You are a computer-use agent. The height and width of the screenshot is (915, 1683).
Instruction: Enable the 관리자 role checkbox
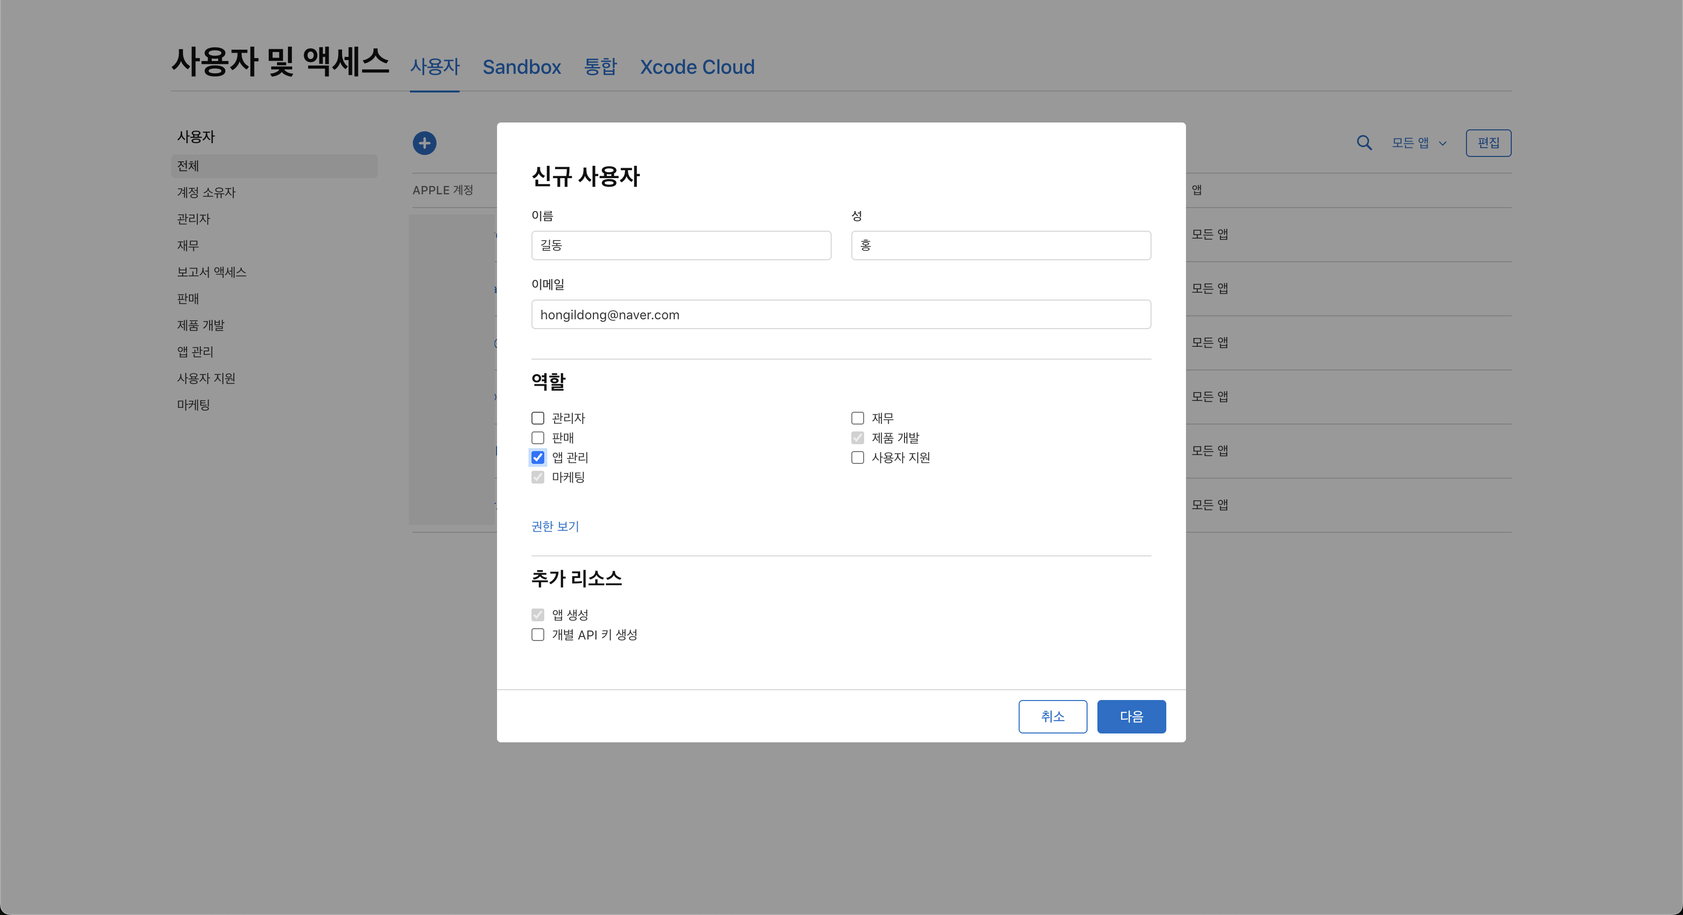538,418
